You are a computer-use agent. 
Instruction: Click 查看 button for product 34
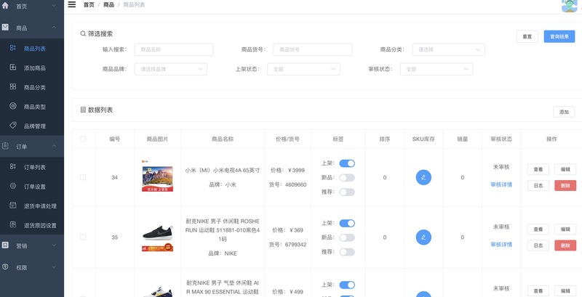[x=538, y=169]
